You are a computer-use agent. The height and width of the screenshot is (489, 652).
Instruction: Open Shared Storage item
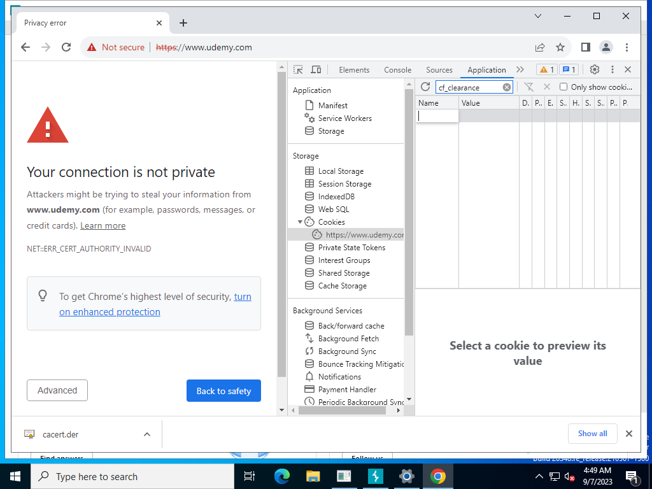coord(343,273)
